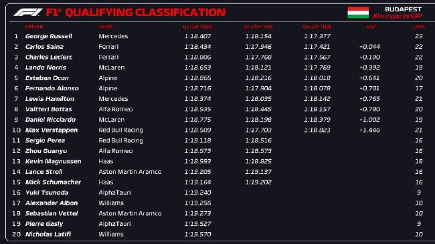Click the F1 logo icon

[x=28, y=13]
